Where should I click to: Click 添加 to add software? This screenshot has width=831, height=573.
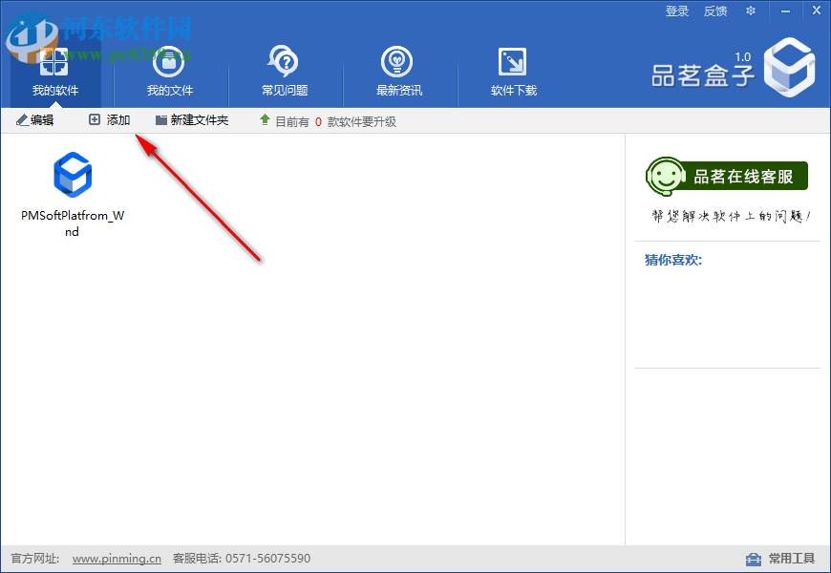tap(108, 120)
